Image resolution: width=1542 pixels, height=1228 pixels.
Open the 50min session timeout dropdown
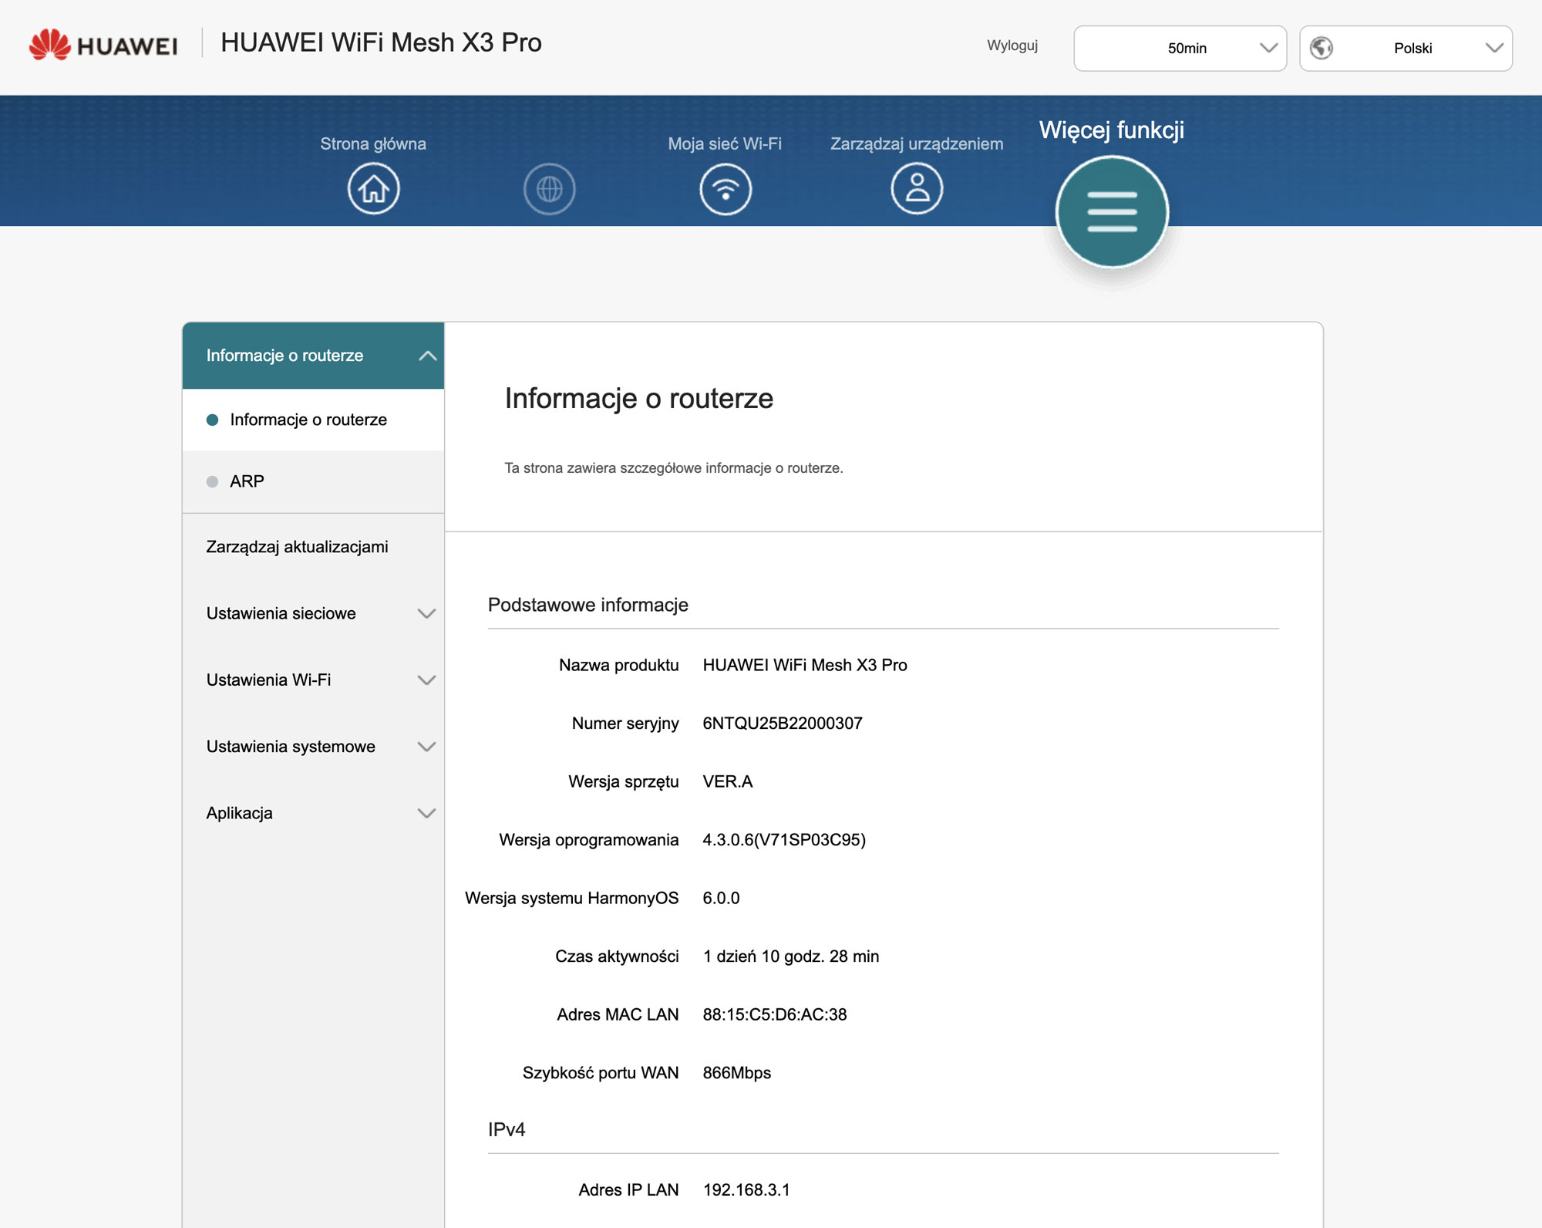pyautogui.click(x=1180, y=48)
